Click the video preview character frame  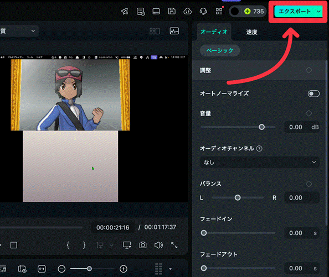point(70,95)
